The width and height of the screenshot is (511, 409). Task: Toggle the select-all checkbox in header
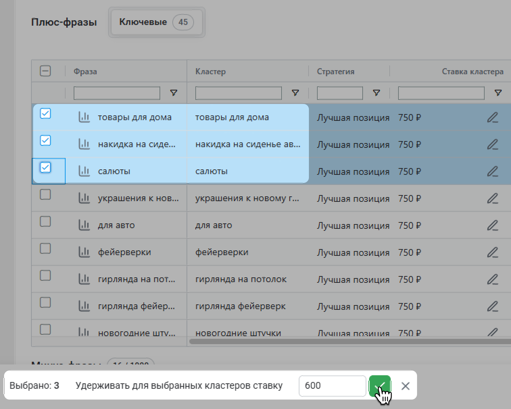tap(45, 71)
